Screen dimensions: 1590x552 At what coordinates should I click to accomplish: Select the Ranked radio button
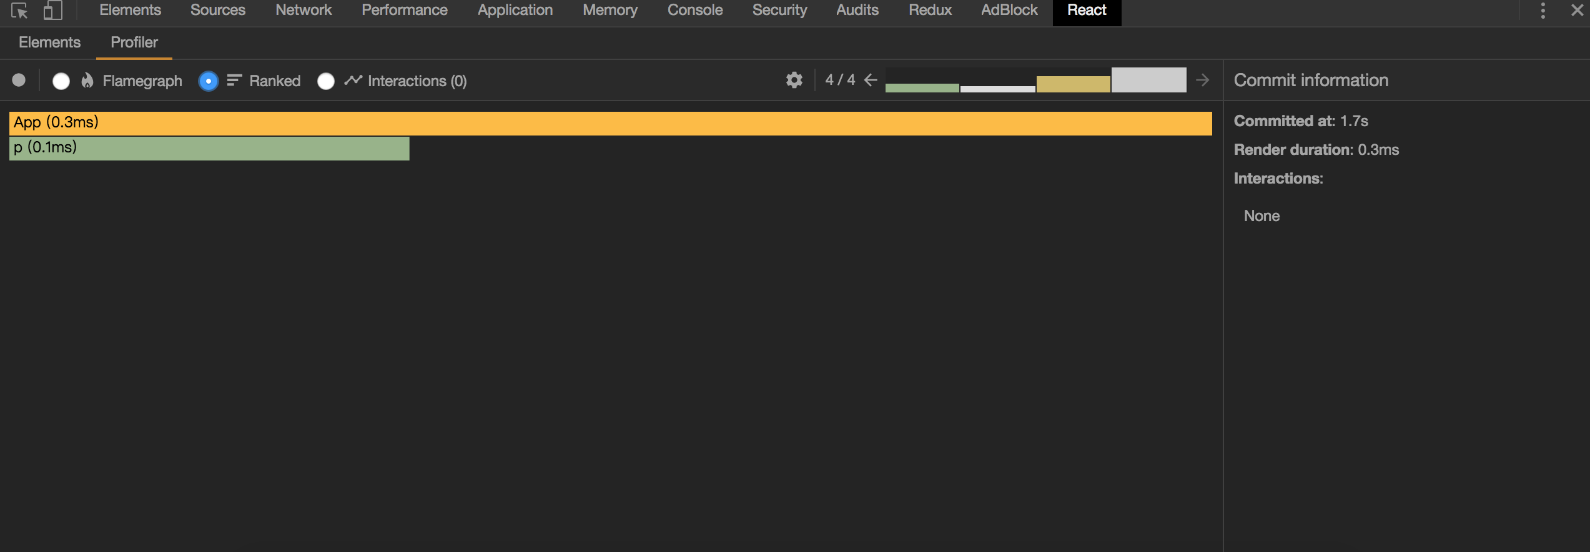tap(208, 81)
